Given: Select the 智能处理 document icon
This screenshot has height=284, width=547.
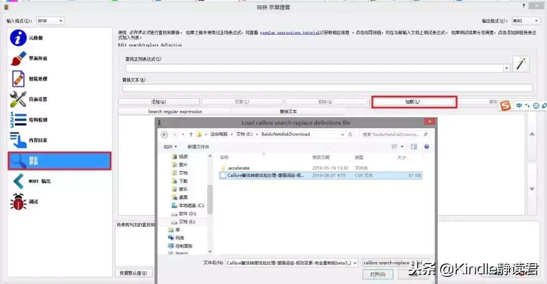Looking at the screenshot, I should [18, 78].
